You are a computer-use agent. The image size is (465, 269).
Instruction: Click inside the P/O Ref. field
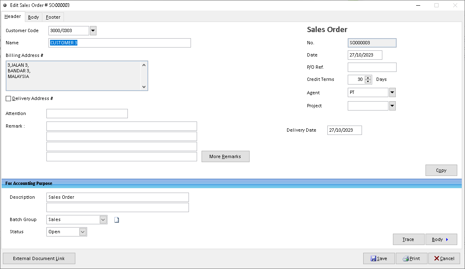[371, 67]
